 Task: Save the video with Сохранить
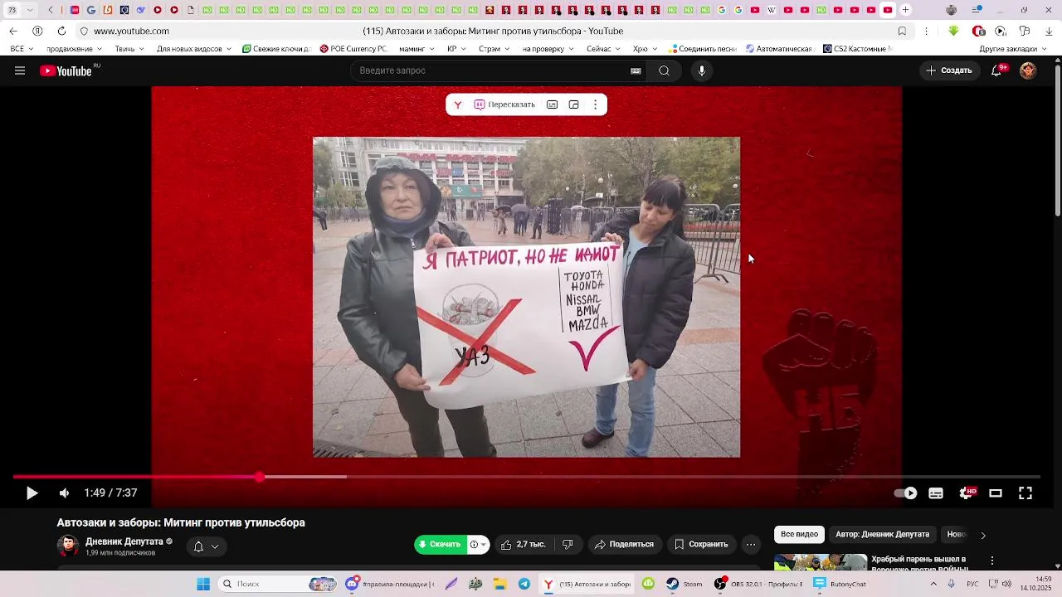[x=701, y=545]
